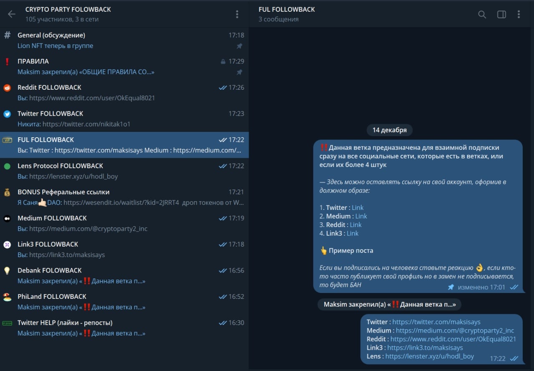534x371 pixels.
Task: Click the island PhiLand topic icon
Action: [7, 297]
